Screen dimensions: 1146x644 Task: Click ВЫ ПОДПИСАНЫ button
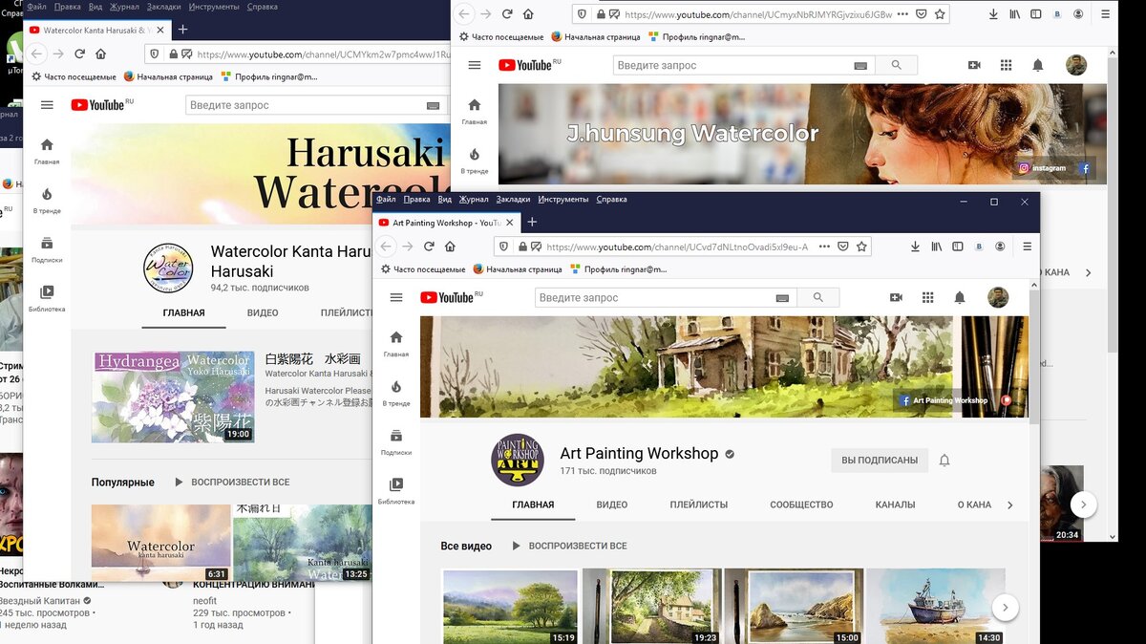pyautogui.click(x=880, y=460)
